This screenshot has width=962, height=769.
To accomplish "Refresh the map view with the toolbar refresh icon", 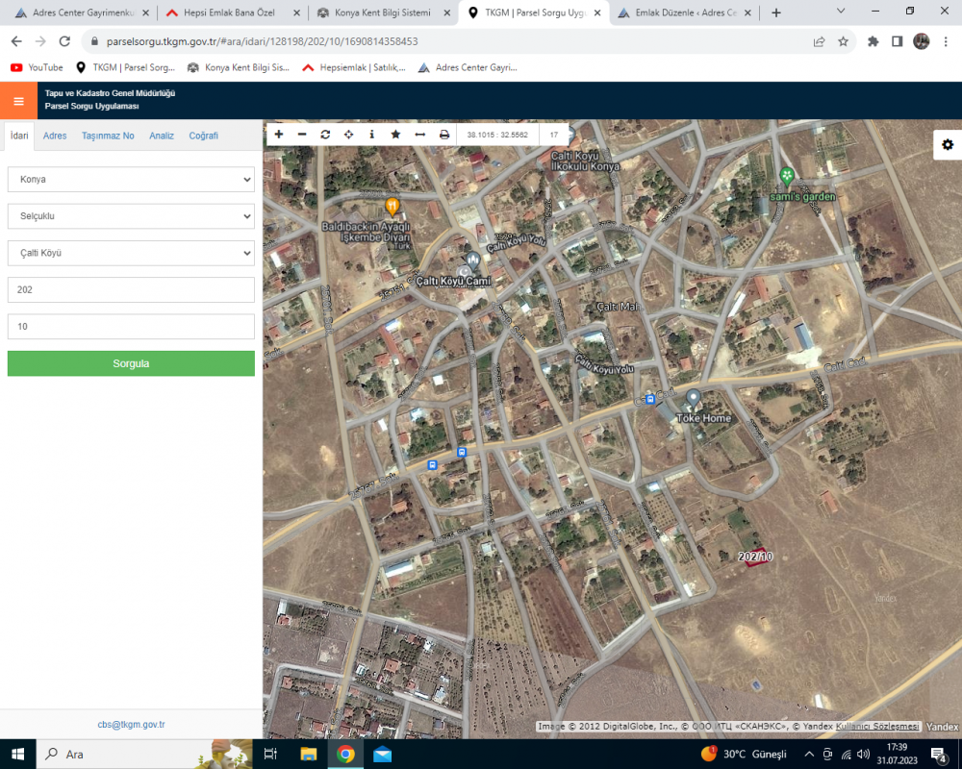I will tap(325, 135).
